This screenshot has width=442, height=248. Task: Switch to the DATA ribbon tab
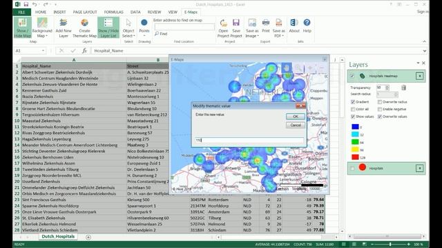click(x=135, y=12)
